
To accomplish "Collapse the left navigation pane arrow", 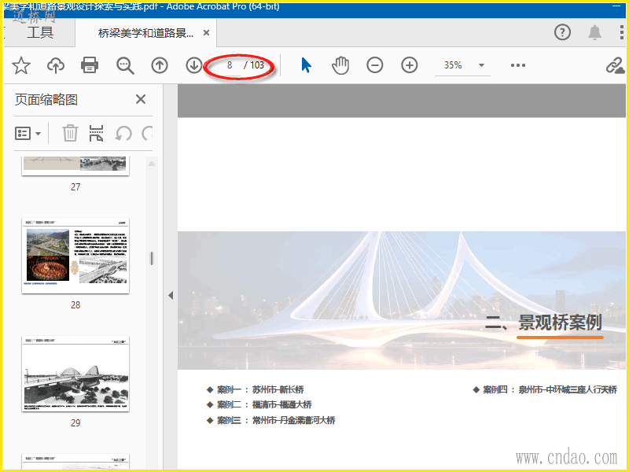I will point(171,296).
